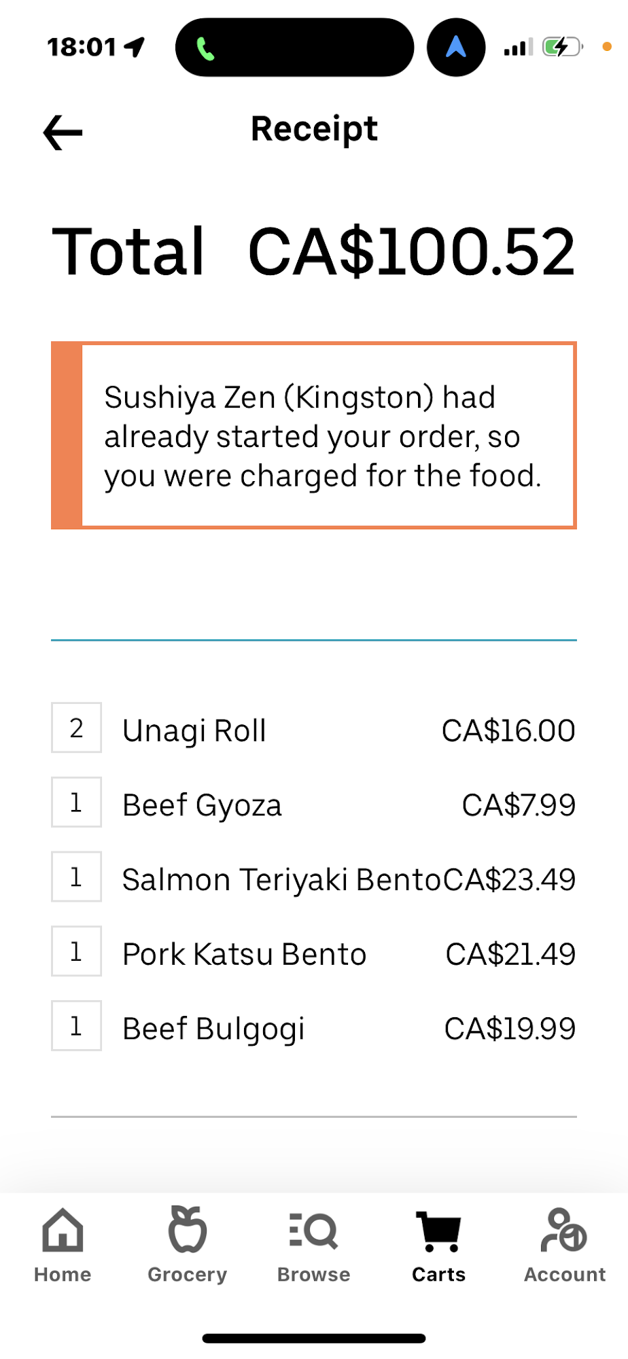Select the Salmon Teriyaki Bento item
Screen dimensions: 628x1359
click(x=281, y=880)
